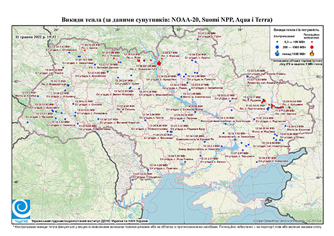Click the OpenStreetMap contributors attribution
The height and width of the screenshot is (236, 334).
287,221
